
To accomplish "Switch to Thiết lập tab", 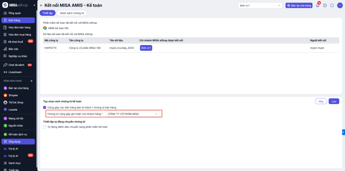I will pyautogui.click(x=48, y=13).
